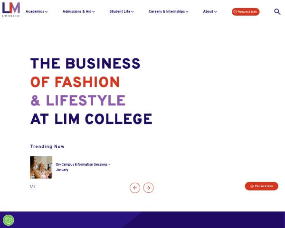This screenshot has width=285, height=228.
Task: Expand Admissions & Aid chevron
Action: pos(94,11)
